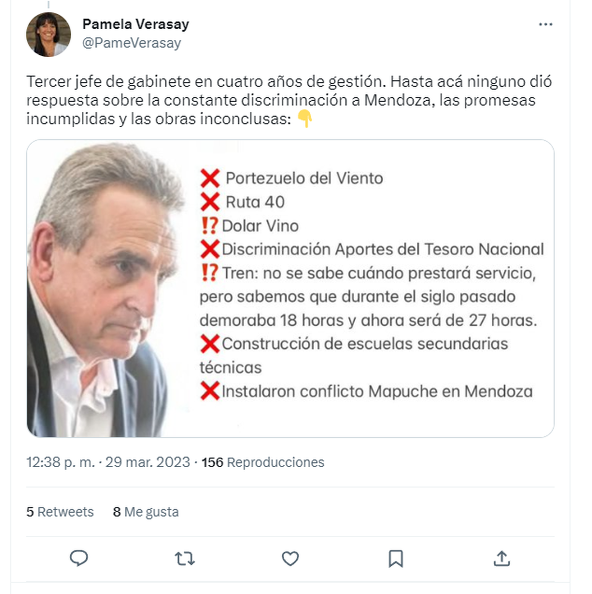Viewport: 592px width, 594px height.
Task: Click the @PameVerasay handle
Action: 132,43
